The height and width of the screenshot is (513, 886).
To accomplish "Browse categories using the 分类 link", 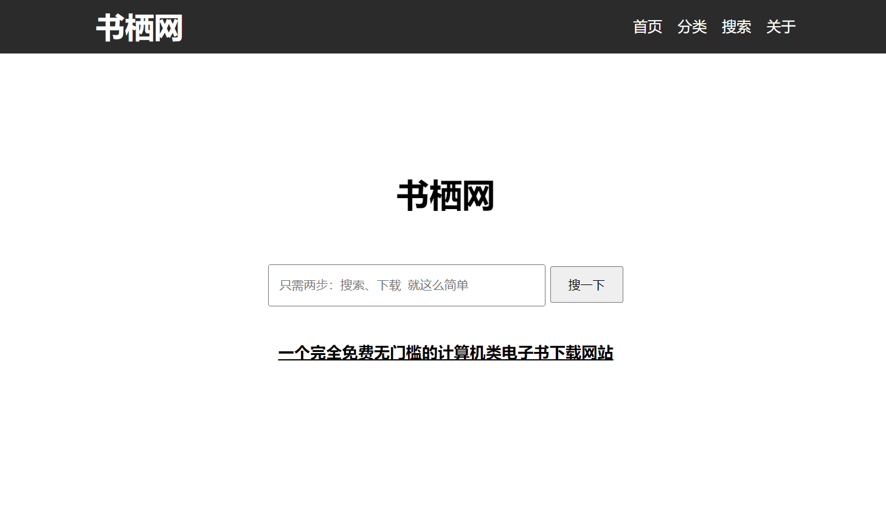I will (691, 27).
